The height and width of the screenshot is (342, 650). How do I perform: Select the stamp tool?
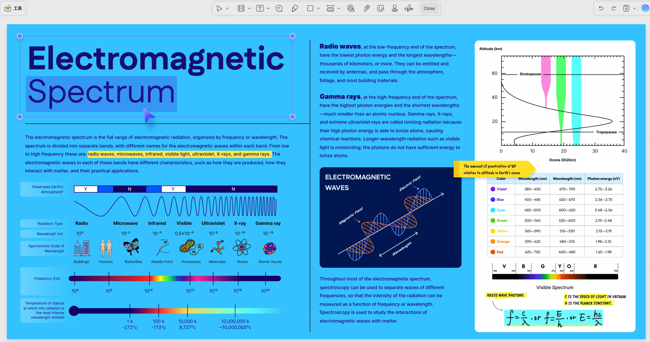tap(395, 8)
